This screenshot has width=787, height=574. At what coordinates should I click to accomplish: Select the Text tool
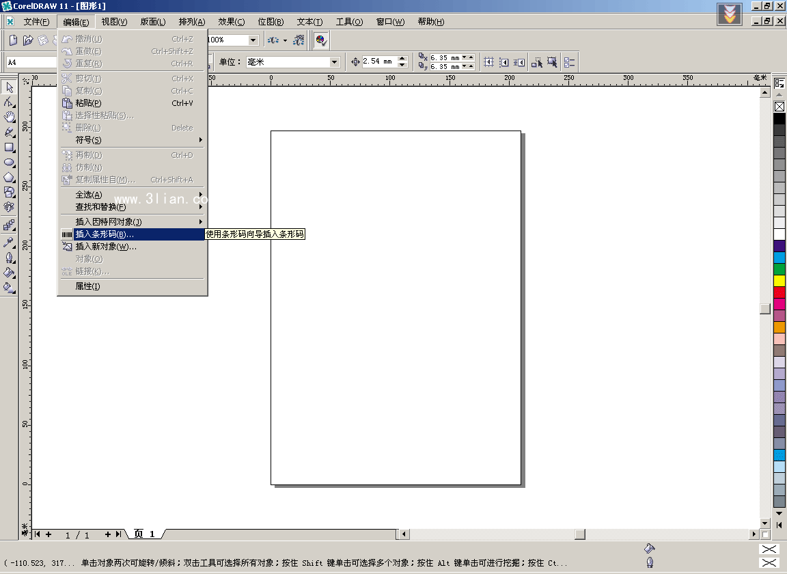9,207
